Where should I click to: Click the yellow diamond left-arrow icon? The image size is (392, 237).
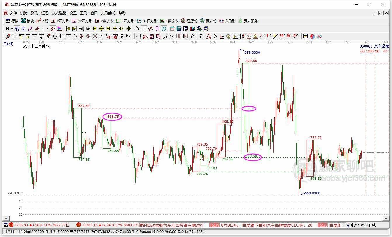94,29
